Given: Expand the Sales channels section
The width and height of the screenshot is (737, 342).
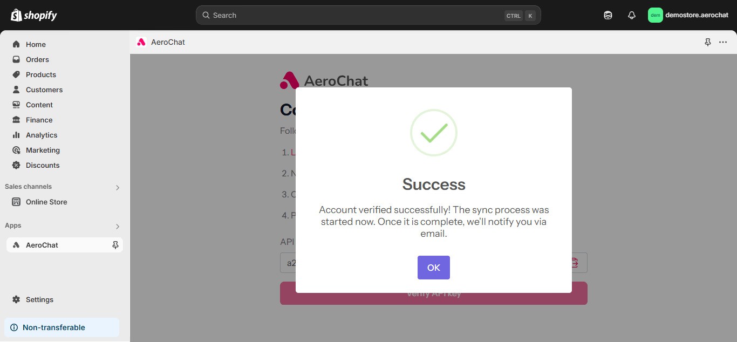Looking at the screenshot, I should coord(118,187).
